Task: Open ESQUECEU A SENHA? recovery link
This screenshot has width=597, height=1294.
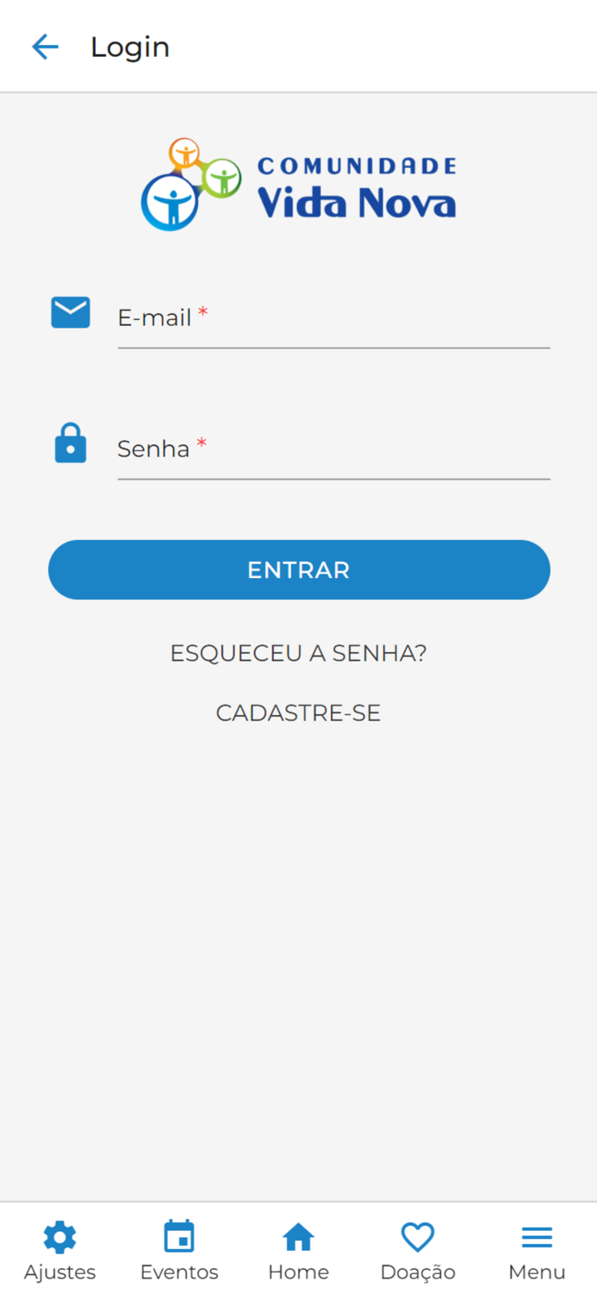Action: click(x=298, y=653)
